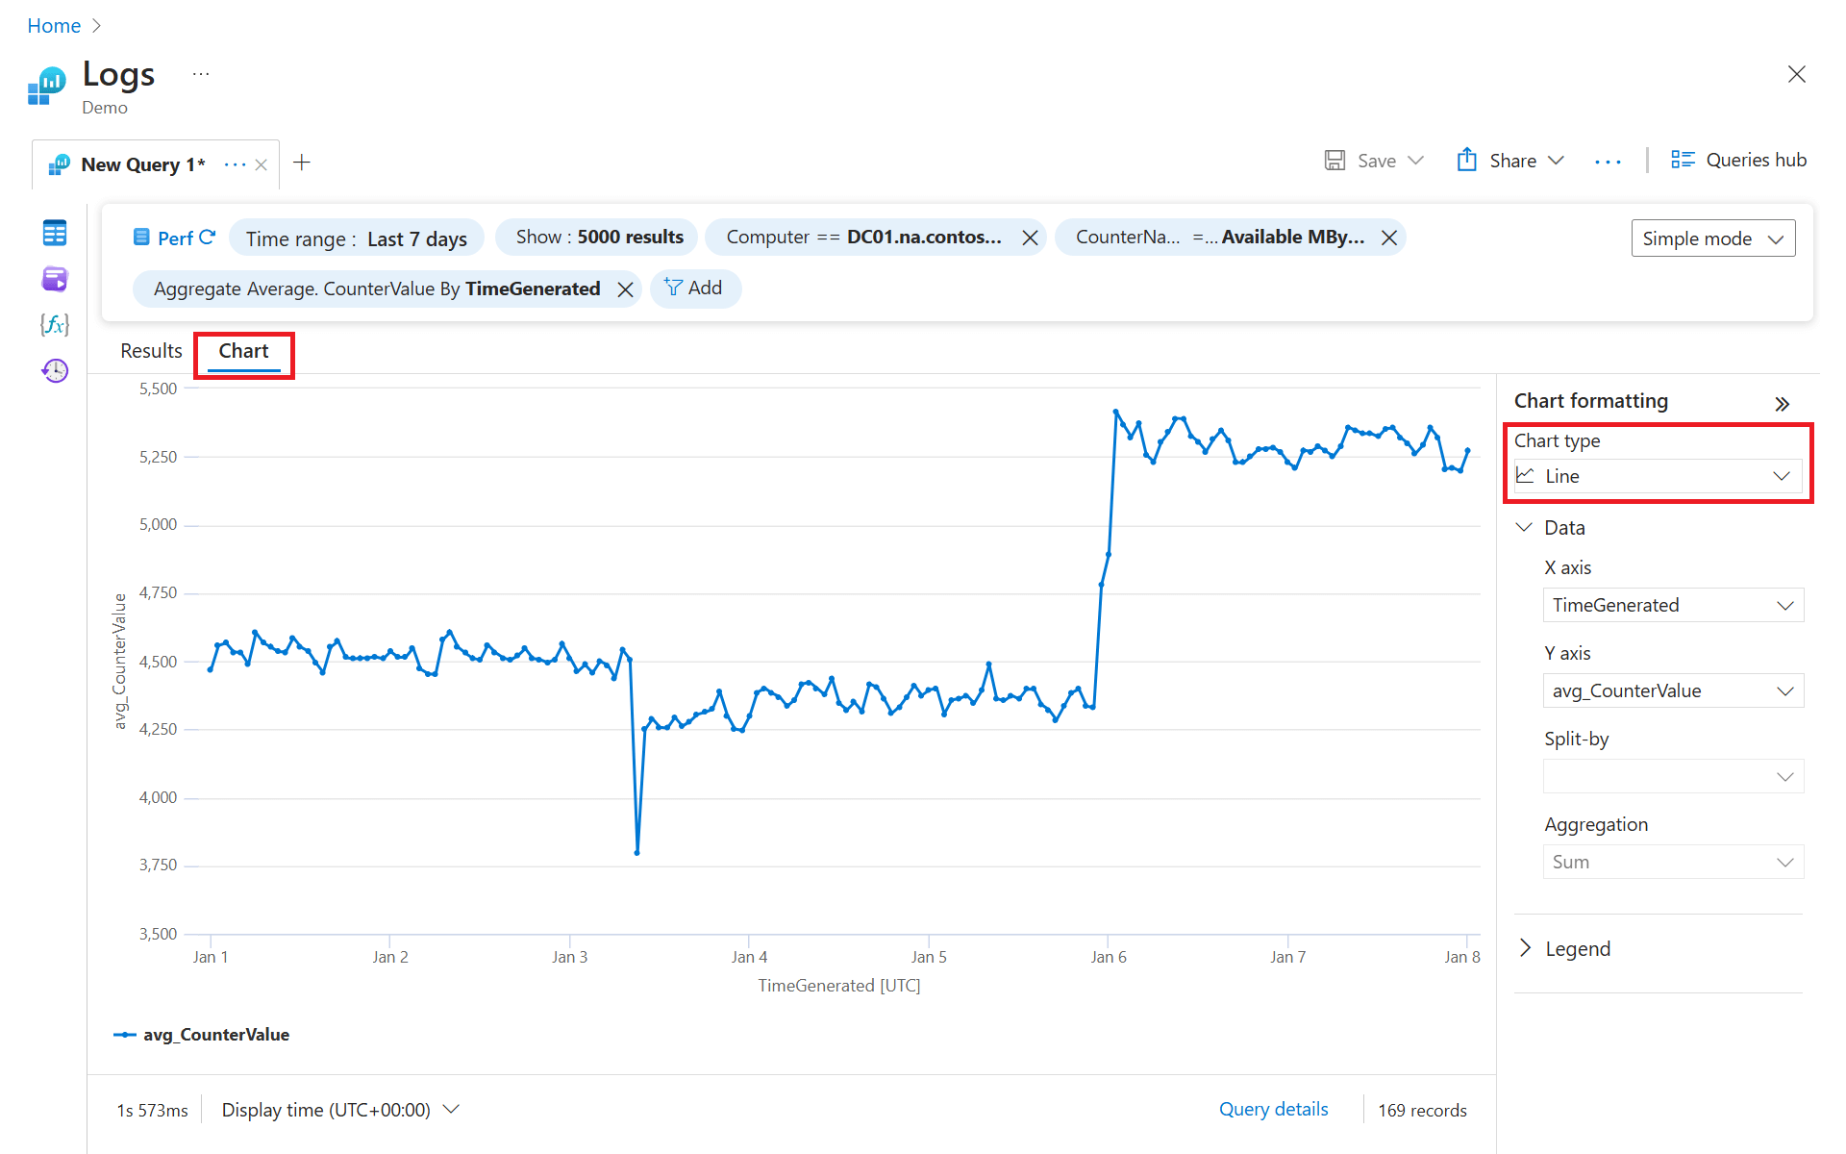Image resolution: width=1846 pixels, height=1154 pixels.
Task: Toggle the avg_CounterValue legend series
Action: click(202, 1035)
